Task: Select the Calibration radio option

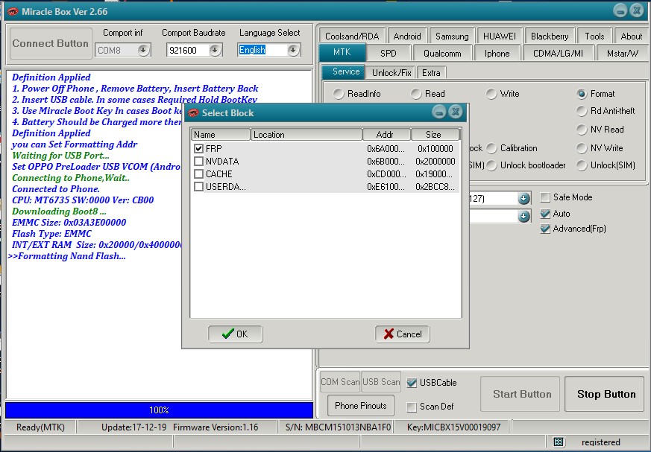Action: [491, 148]
